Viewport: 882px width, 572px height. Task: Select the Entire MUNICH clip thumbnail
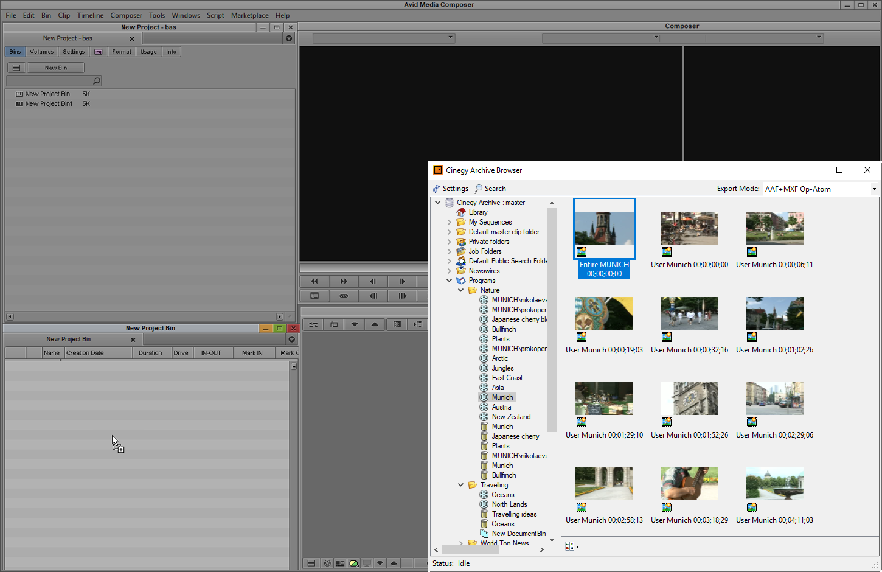point(604,229)
